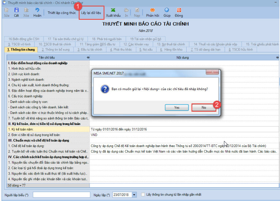Open Giúp help icon

click(167, 10)
